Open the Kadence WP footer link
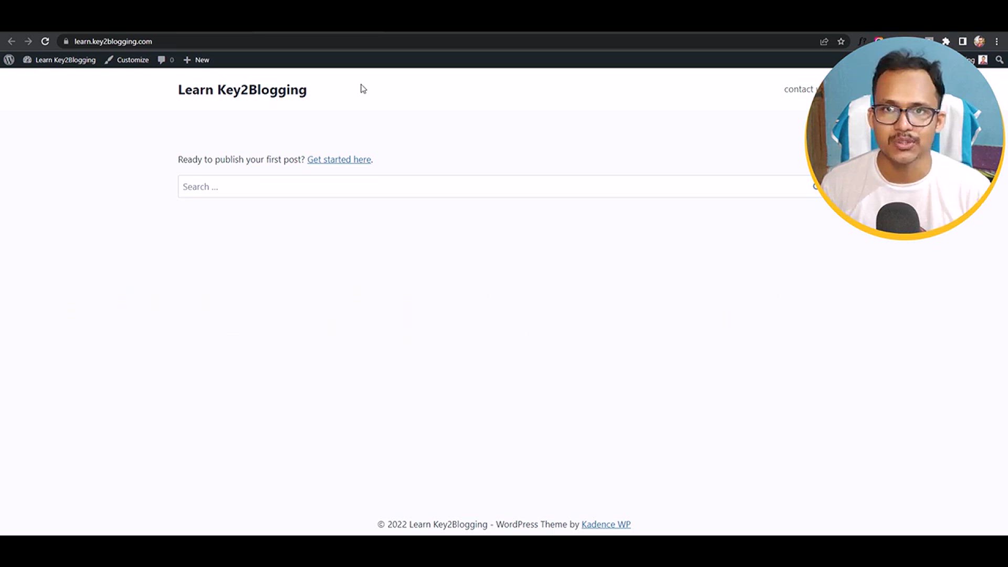Image resolution: width=1008 pixels, height=567 pixels. 606,524
